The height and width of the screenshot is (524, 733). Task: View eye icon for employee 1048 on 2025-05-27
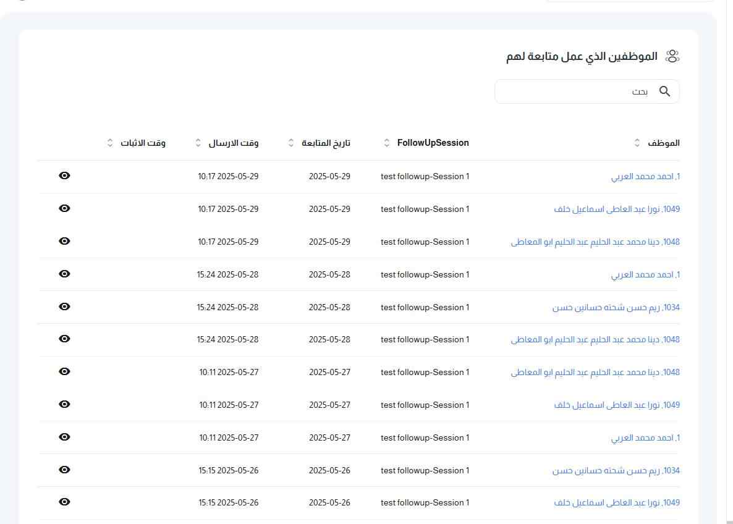[64, 371]
